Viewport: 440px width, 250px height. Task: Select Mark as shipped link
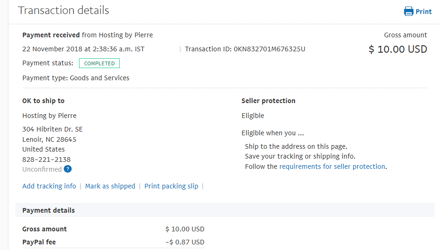point(110,186)
